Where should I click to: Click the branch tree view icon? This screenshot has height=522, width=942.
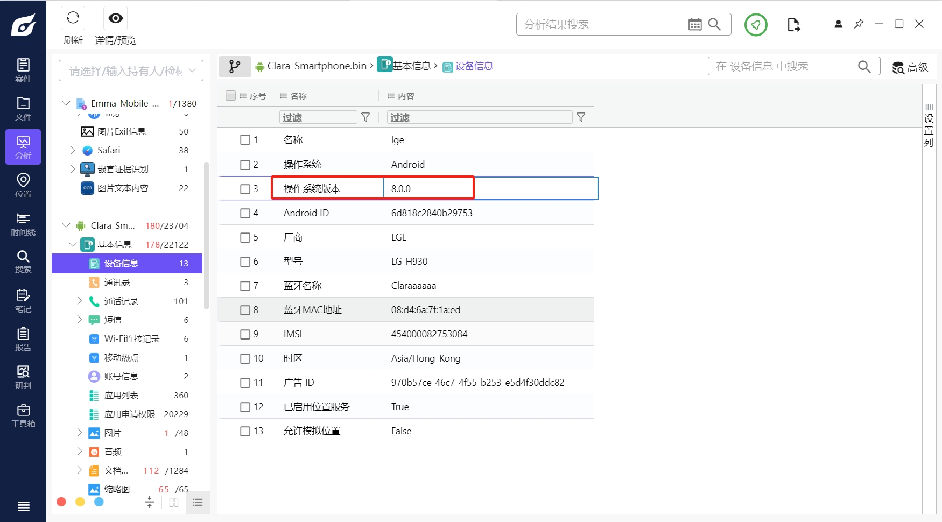[x=235, y=66]
